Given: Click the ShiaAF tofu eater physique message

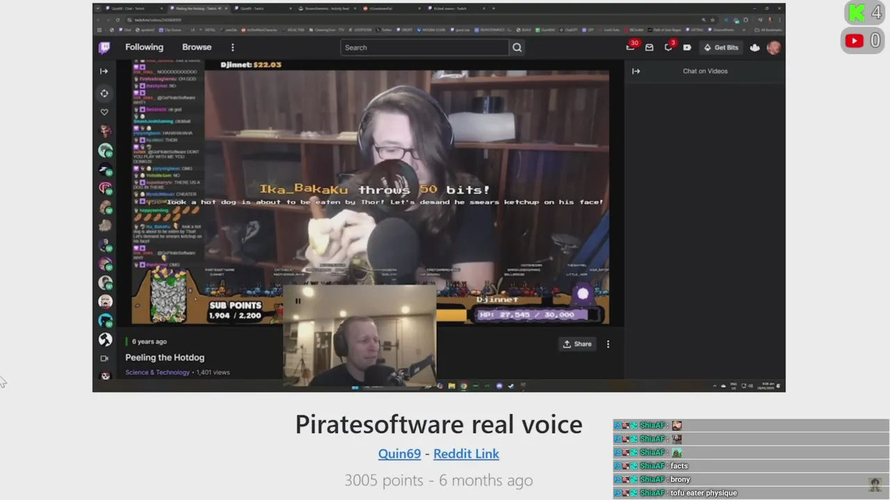Looking at the screenshot, I should tap(751, 493).
